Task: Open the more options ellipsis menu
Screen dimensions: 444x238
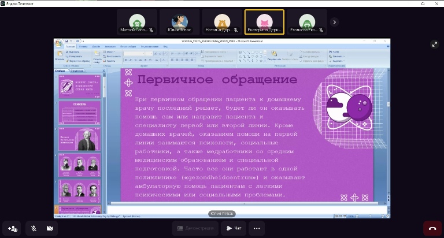Action: 257,228
